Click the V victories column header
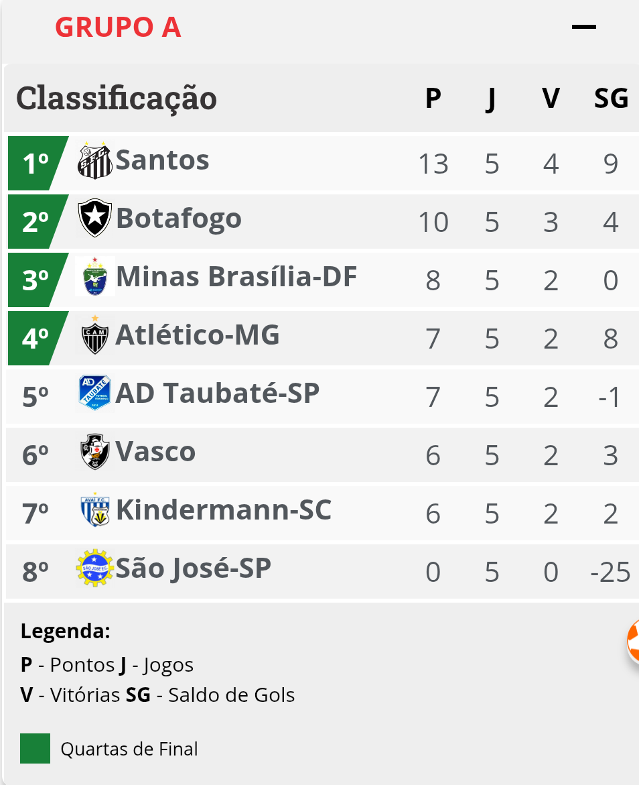The width and height of the screenshot is (639, 785). coord(551,98)
